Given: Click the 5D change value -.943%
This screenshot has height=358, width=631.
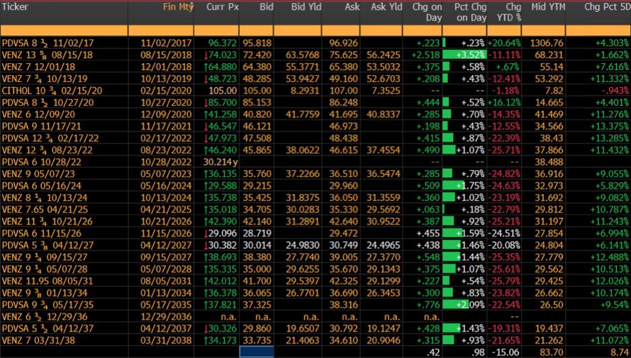Looking at the screenshot, I should (615, 91).
